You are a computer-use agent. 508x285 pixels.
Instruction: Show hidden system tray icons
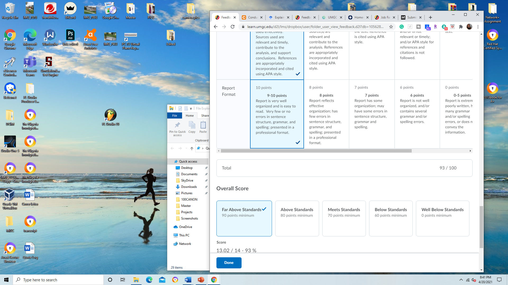(461, 280)
